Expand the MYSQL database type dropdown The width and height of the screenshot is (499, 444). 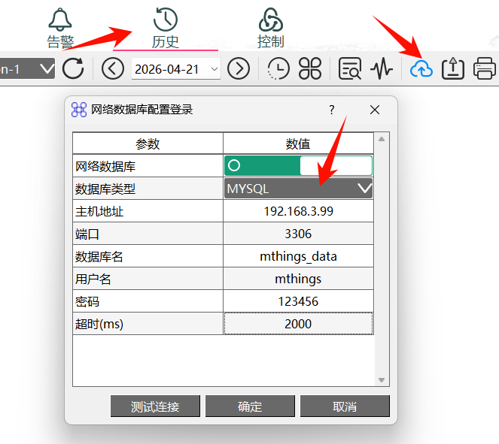[x=298, y=189]
